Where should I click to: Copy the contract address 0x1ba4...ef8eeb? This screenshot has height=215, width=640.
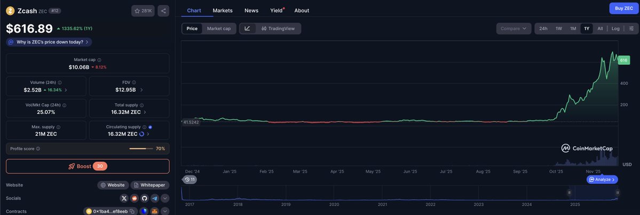[x=132, y=211]
